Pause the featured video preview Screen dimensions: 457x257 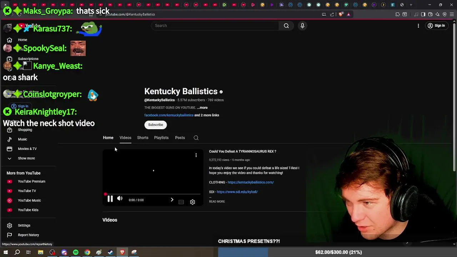(x=110, y=199)
